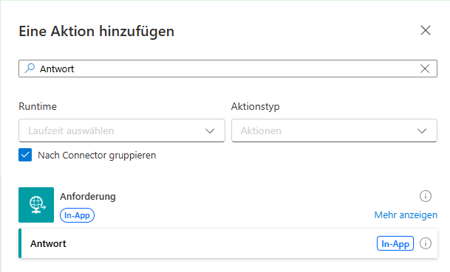Click the Anforderung connector icon

36,205
